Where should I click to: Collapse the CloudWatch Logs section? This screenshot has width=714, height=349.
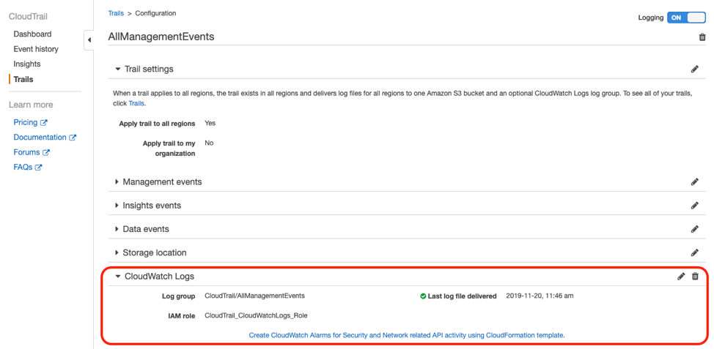click(118, 276)
